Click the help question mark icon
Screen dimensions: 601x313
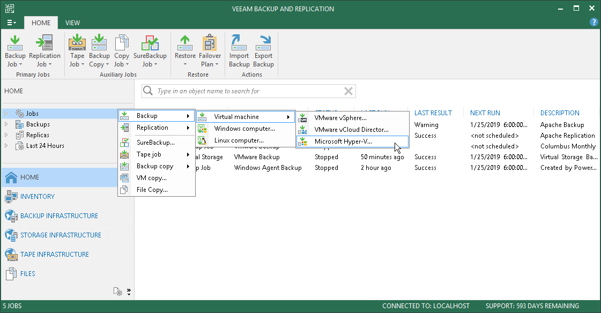(x=593, y=22)
